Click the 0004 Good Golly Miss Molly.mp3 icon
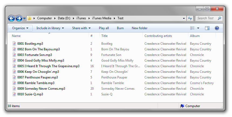This screenshot has height=117, width=232. 14,61
